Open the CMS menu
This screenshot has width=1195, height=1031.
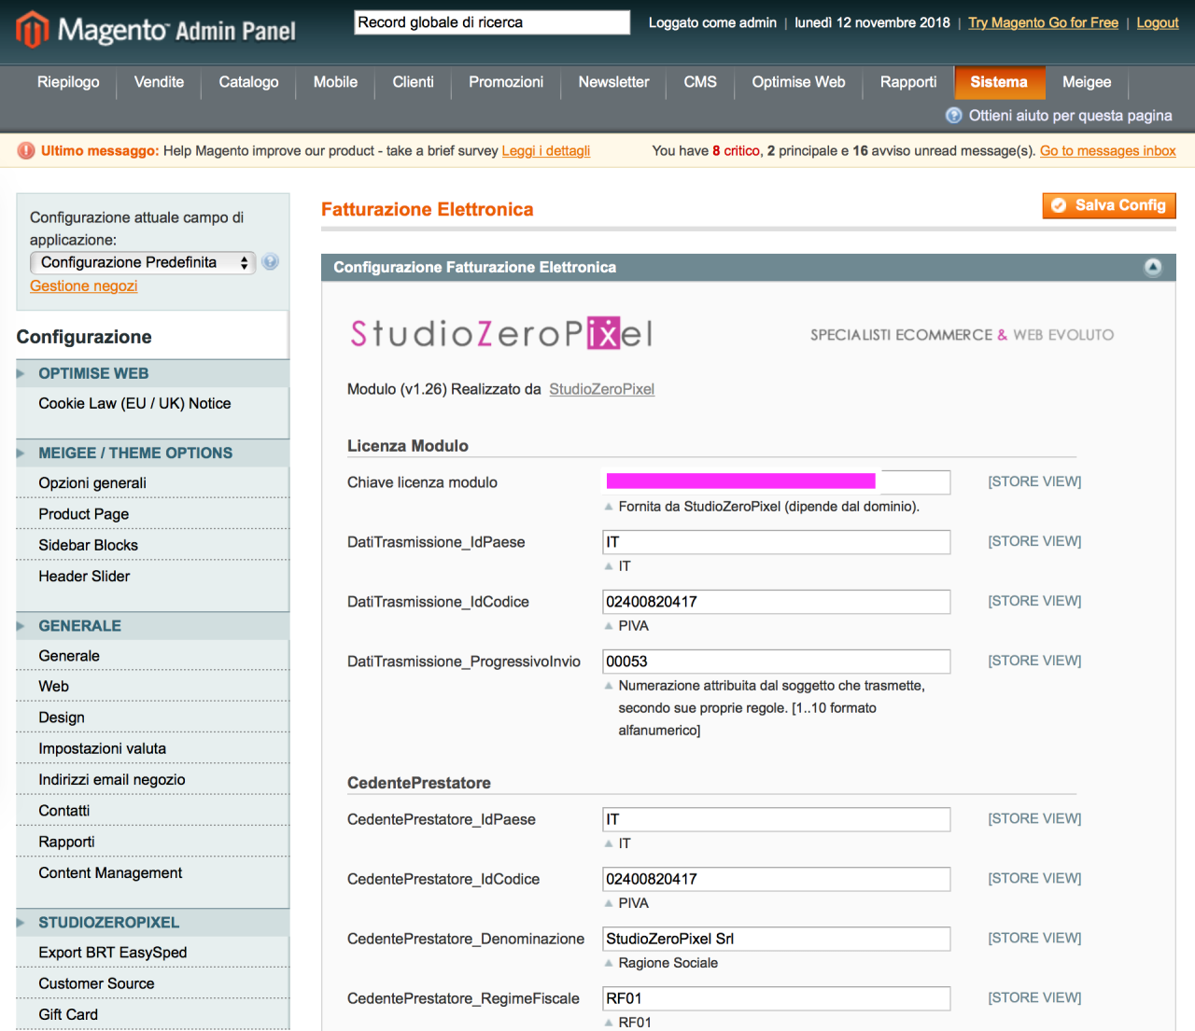coord(700,82)
